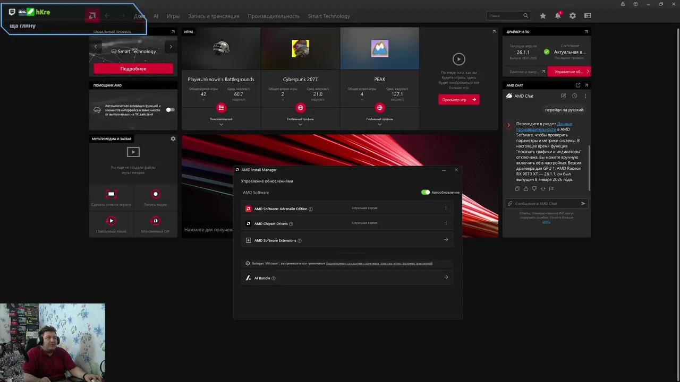680x382 pixels.
Task: Click the AMD Chat message input field
Action: (x=546, y=204)
